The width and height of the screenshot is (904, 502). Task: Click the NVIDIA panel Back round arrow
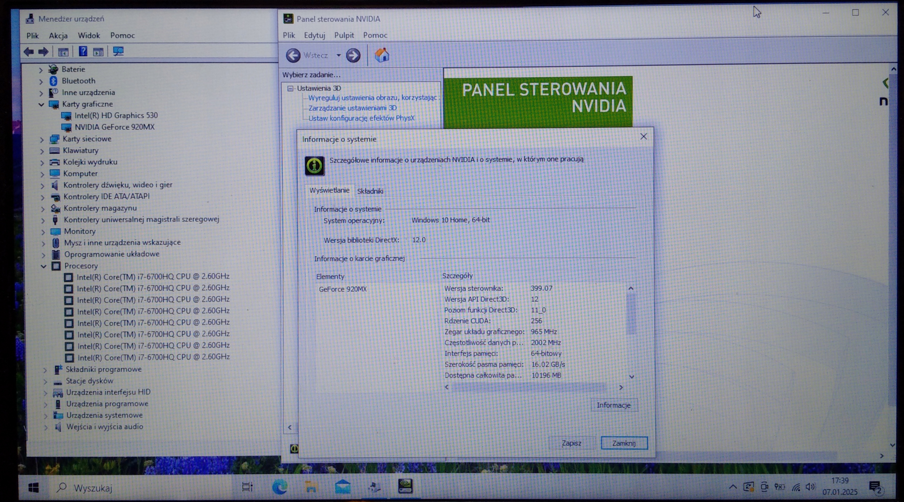pyautogui.click(x=293, y=55)
